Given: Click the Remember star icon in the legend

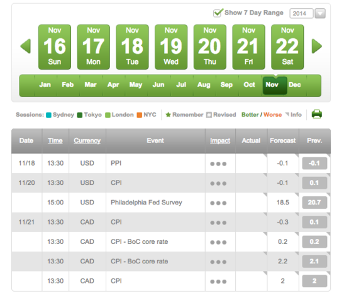Looking at the screenshot, I should 168,115.
